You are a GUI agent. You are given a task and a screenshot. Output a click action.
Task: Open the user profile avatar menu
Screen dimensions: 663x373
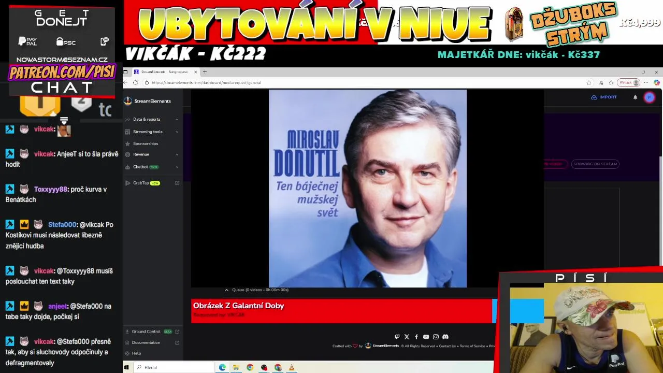pyautogui.click(x=649, y=97)
